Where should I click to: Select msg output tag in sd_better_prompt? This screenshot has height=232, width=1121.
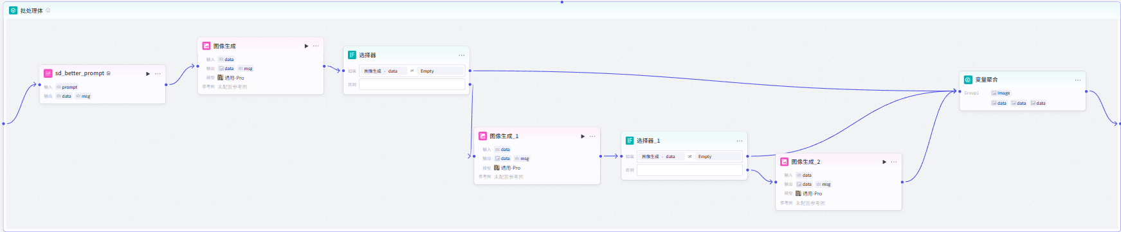point(83,96)
